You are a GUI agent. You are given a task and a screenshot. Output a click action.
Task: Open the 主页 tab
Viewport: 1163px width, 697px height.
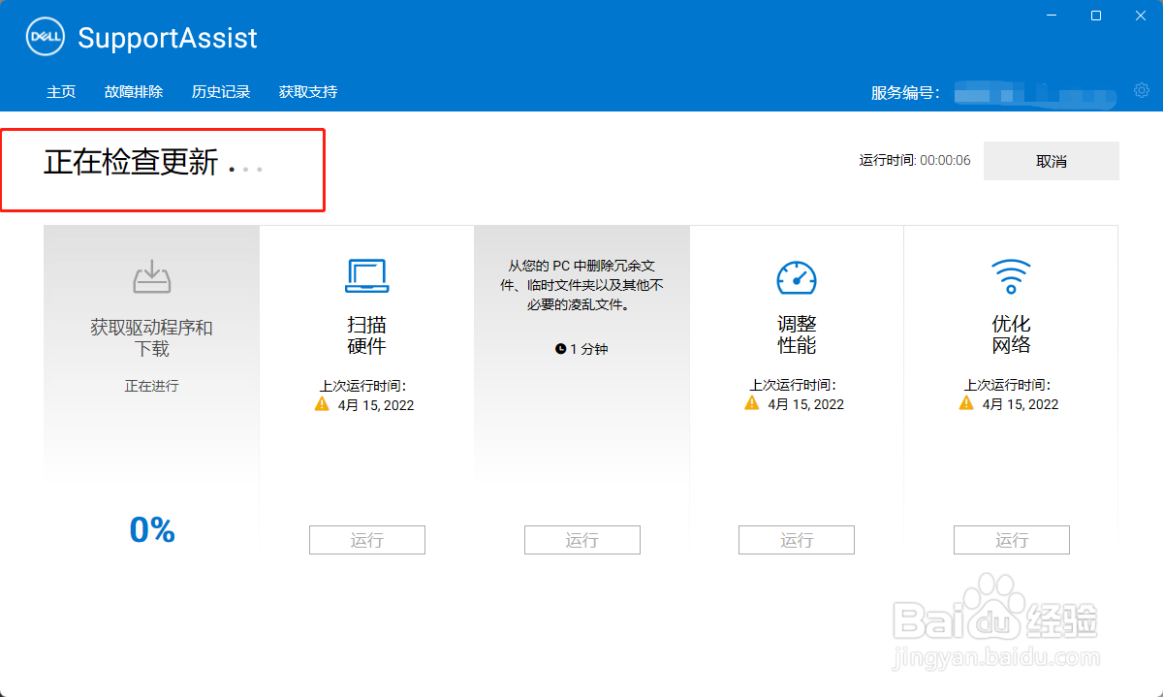coord(61,92)
